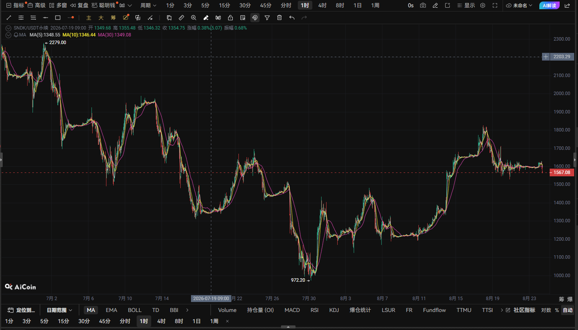
Task: Select the horizontal multi-line drawing tool
Action: coord(33,18)
